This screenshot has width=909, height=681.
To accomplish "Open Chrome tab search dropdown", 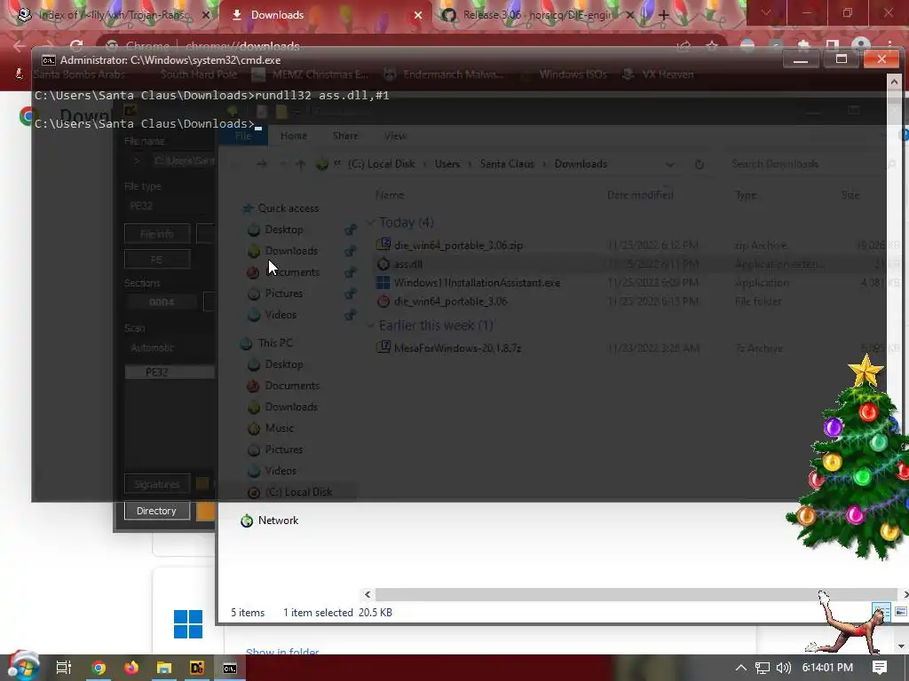I will (x=766, y=12).
